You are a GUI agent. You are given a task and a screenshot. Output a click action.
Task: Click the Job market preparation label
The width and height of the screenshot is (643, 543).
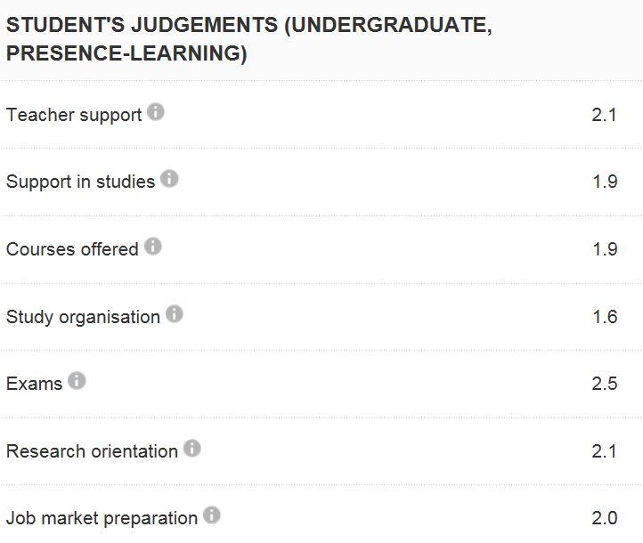click(102, 518)
